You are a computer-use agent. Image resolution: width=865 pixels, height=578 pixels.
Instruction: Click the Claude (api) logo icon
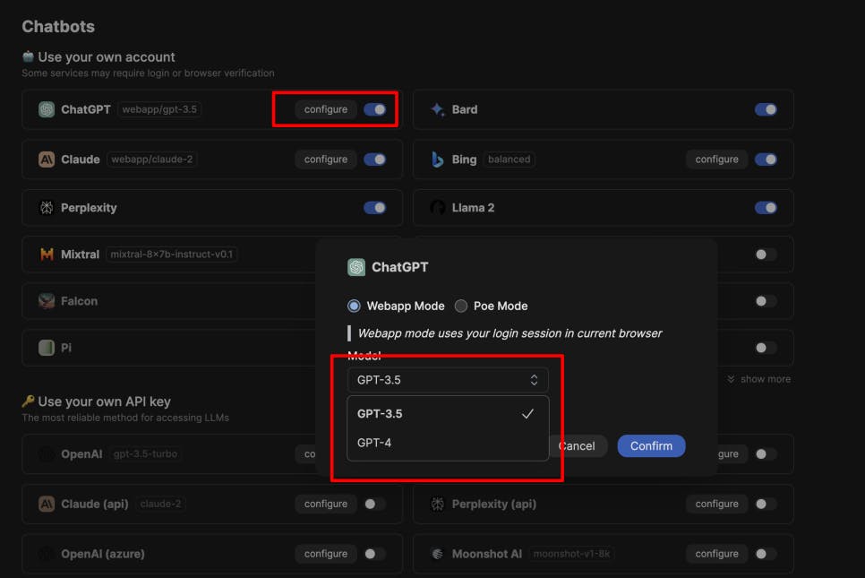[47, 504]
